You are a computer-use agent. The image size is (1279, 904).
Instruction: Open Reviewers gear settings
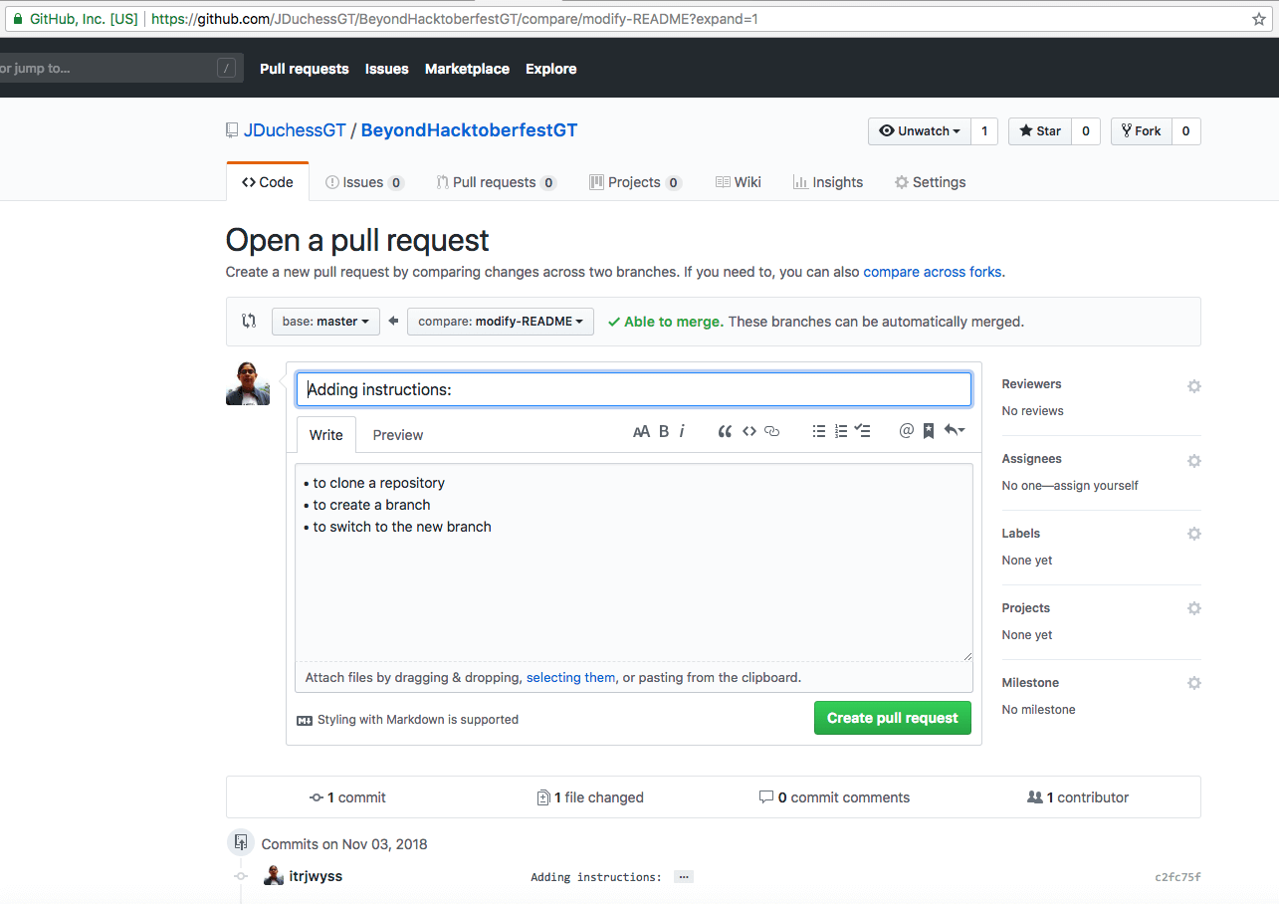[x=1194, y=386]
